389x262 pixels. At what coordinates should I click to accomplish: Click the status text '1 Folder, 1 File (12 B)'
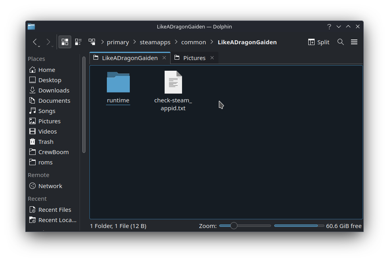click(118, 226)
